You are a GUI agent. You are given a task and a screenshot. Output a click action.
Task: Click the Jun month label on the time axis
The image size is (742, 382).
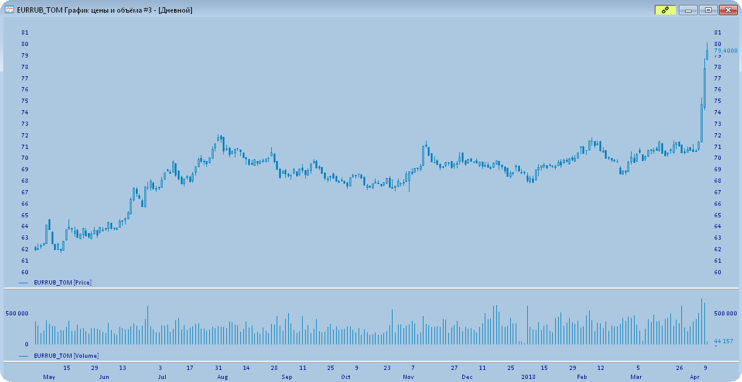pyautogui.click(x=105, y=377)
